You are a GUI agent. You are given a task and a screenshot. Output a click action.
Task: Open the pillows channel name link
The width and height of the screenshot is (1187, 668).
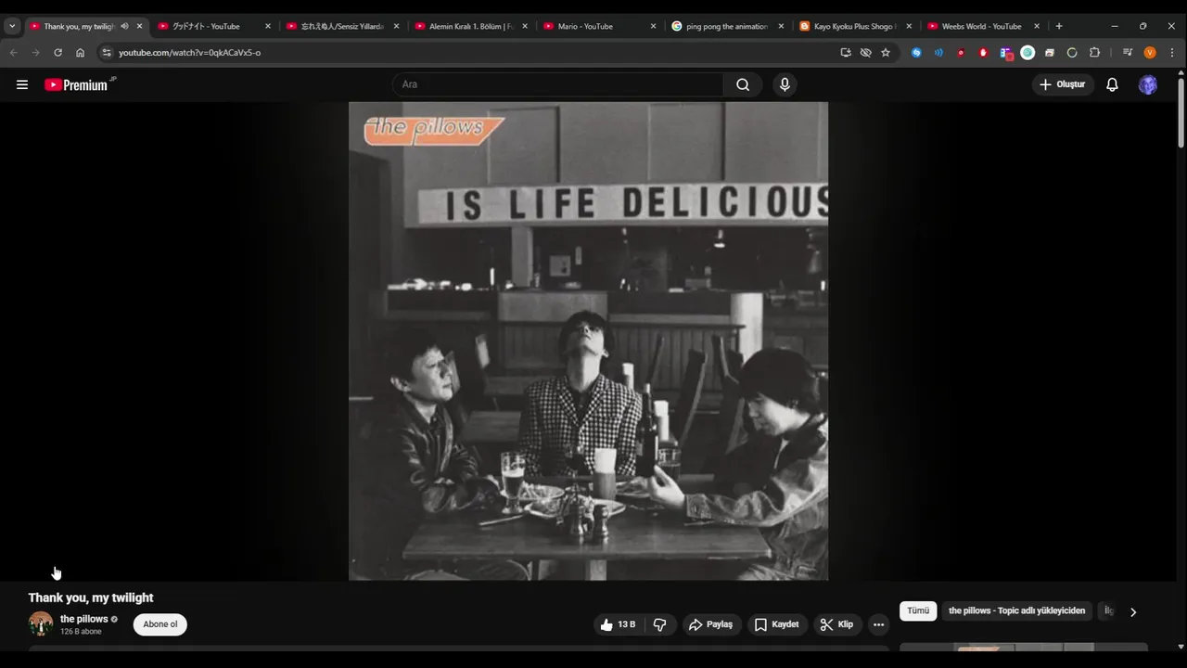pos(84,619)
